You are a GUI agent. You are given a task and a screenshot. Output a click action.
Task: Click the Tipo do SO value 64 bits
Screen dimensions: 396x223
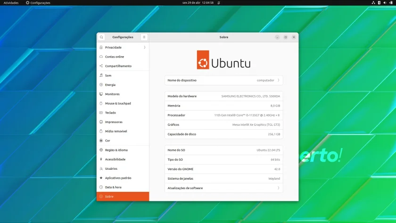(275, 159)
